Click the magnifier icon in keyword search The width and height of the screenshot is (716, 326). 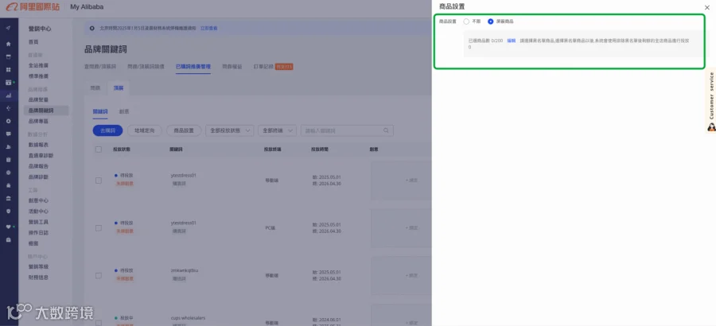[x=386, y=130]
